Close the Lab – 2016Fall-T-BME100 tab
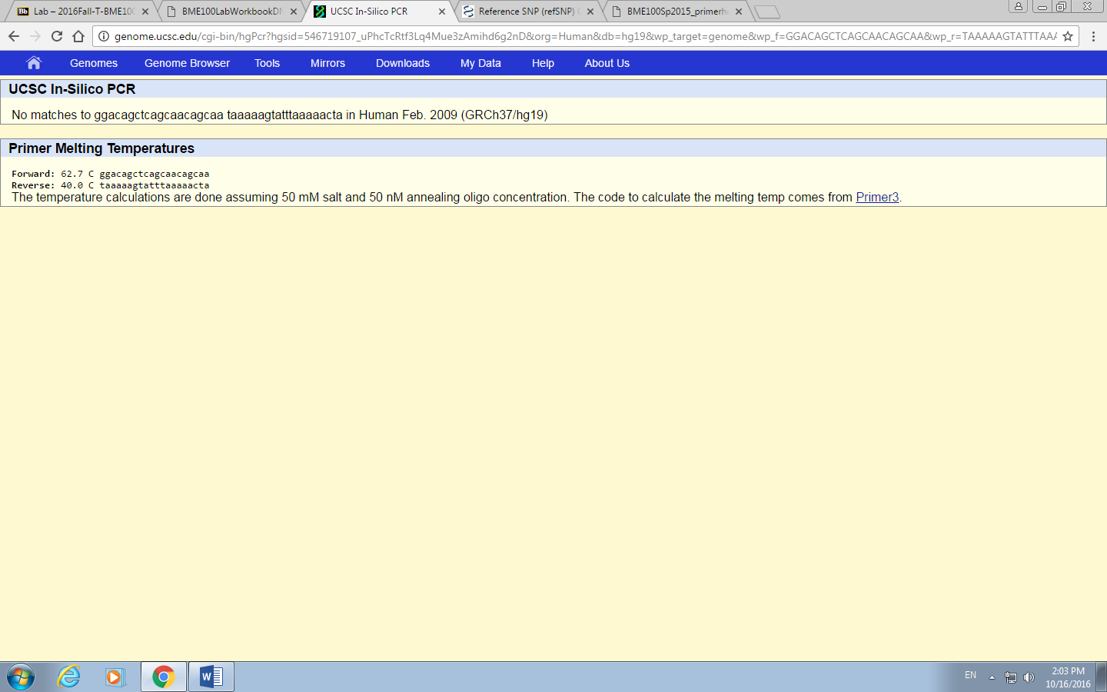This screenshot has width=1107, height=692. coord(145,12)
